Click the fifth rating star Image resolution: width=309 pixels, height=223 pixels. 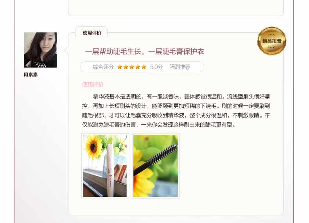(144, 67)
